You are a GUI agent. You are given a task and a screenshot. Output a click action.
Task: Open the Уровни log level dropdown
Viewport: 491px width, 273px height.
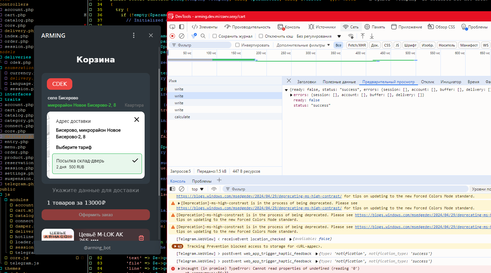(481, 189)
